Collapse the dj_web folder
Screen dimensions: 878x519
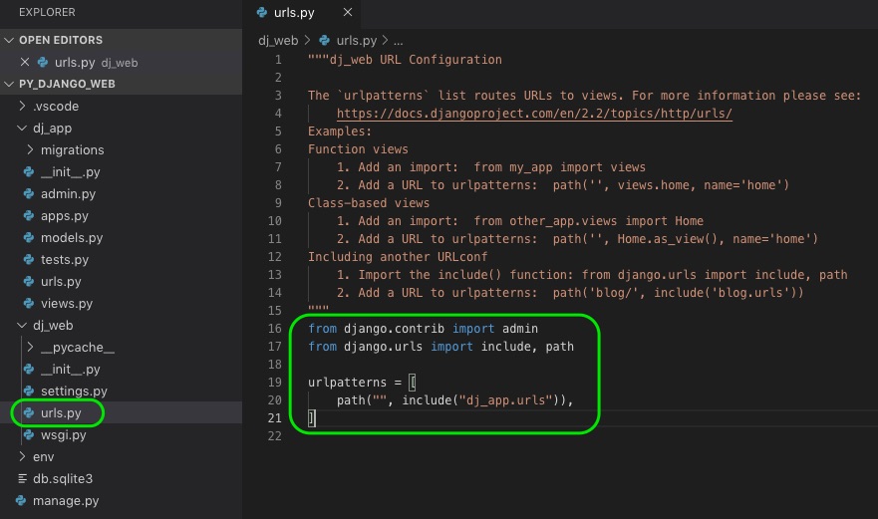click(x=22, y=325)
